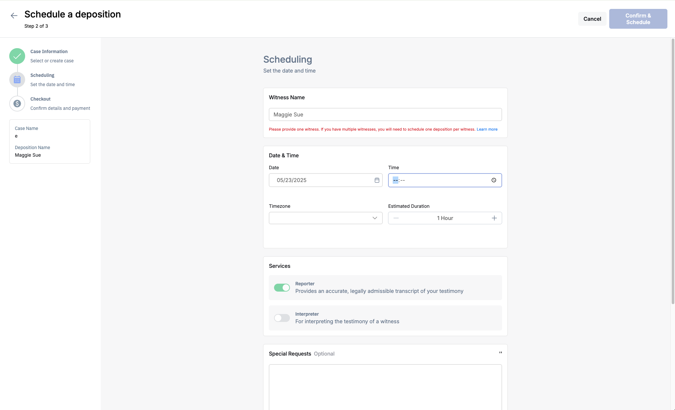Screen dimensions: 675x410
Task: Open the time picker clock icon
Action: tap(494, 180)
